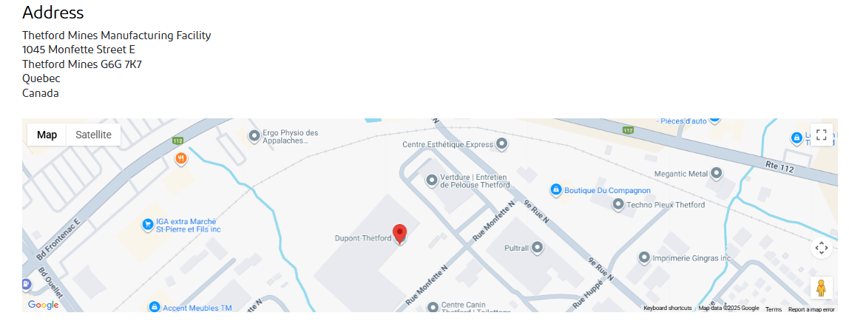Switch to Satellite map view
The height and width of the screenshot is (327, 849).
[x=94, y=135]
